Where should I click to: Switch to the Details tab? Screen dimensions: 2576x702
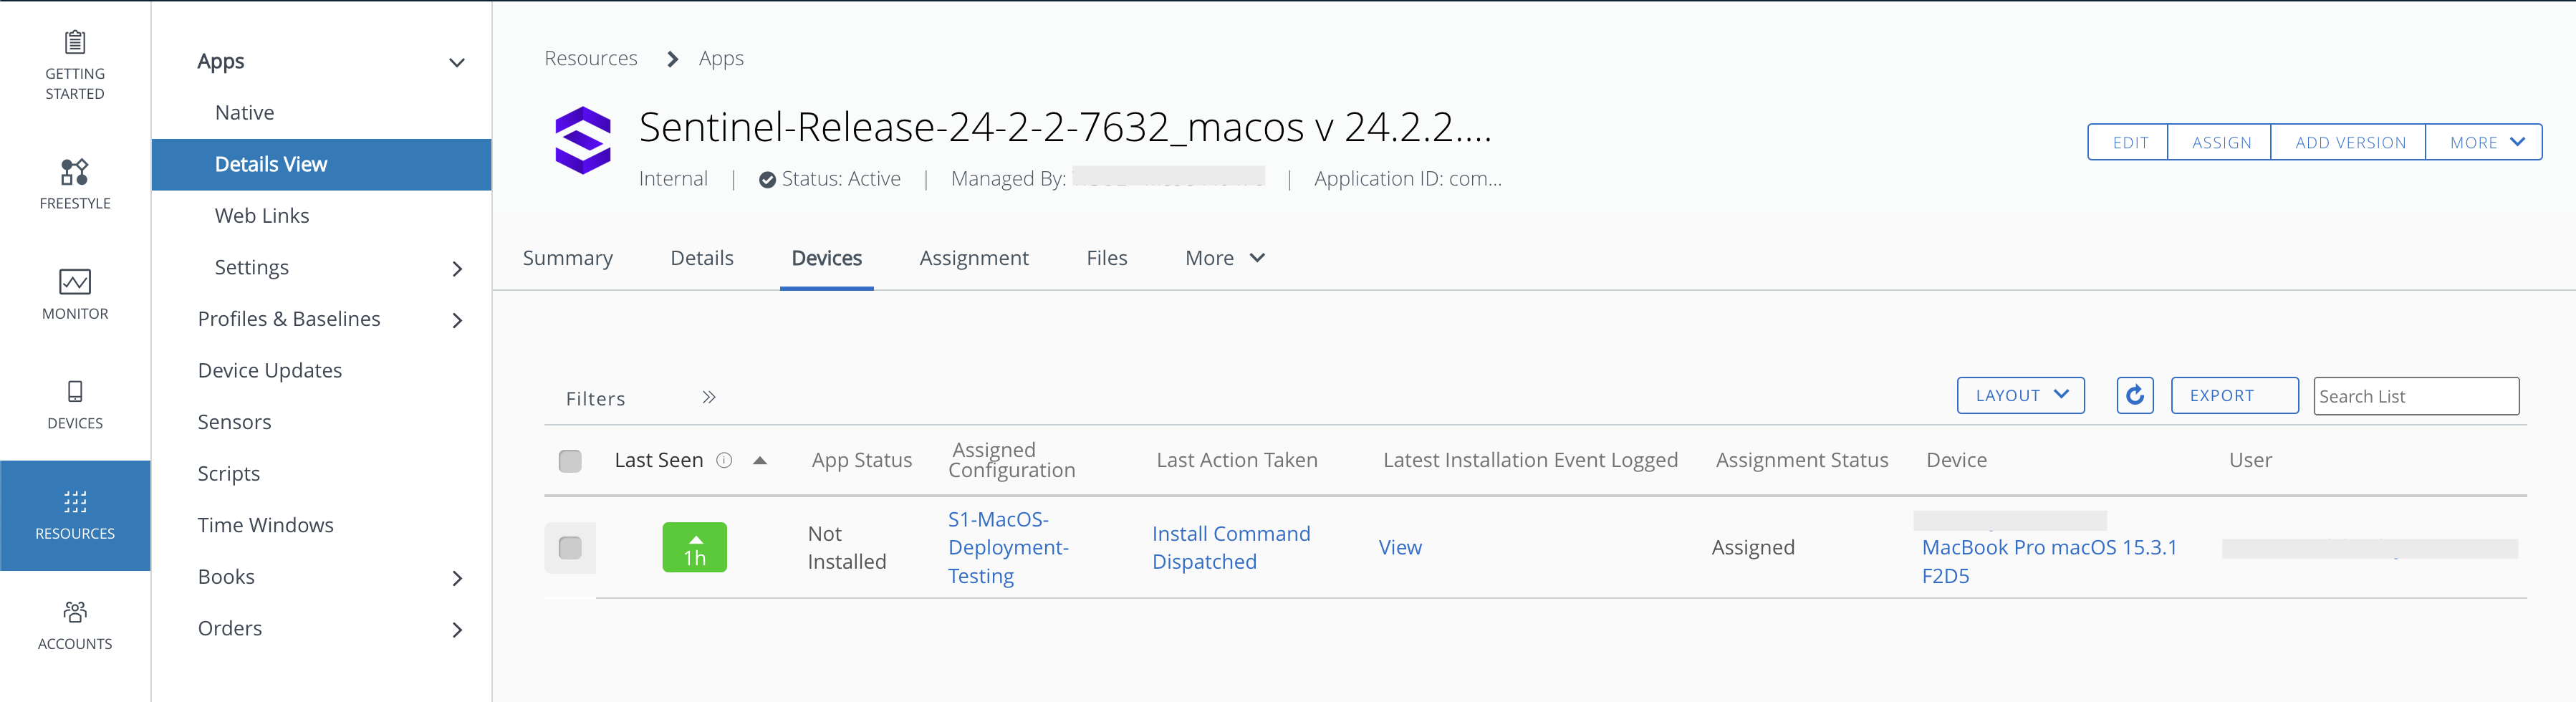(x=702, y=258)
